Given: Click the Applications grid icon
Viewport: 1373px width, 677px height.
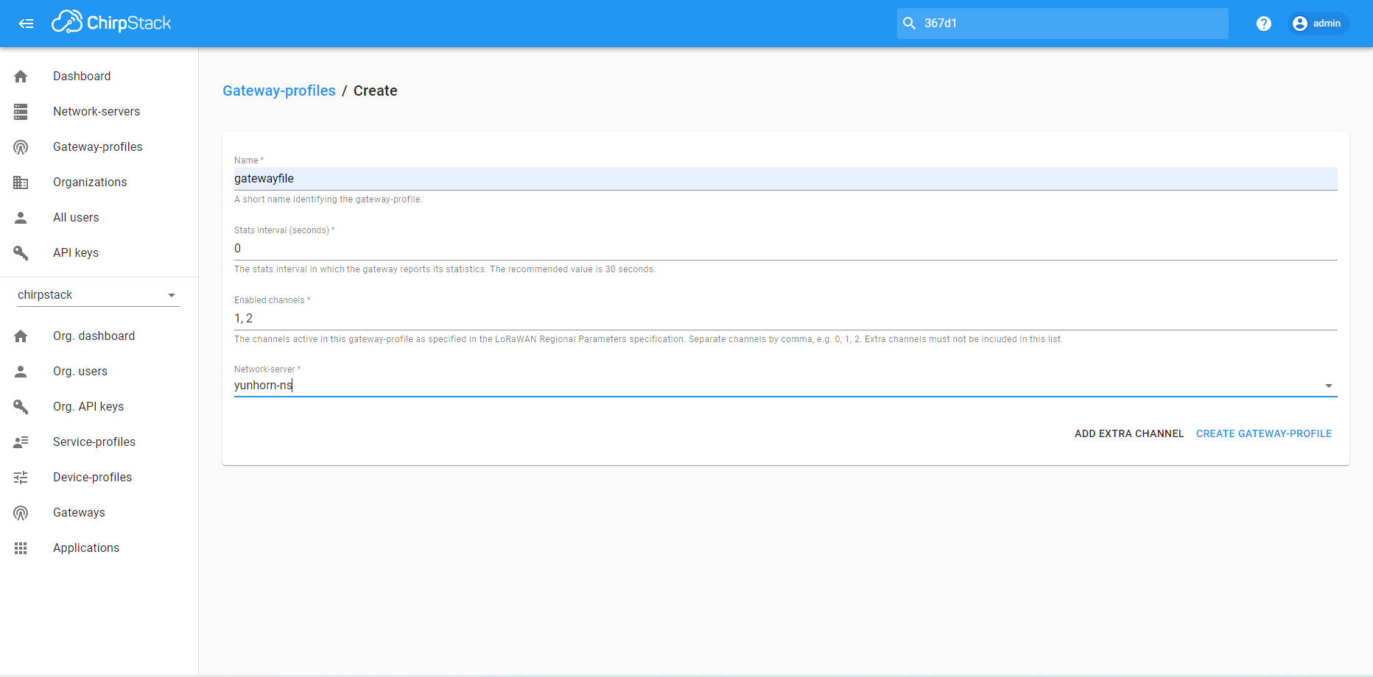Looking at the screenshot, I should point(21,548).
